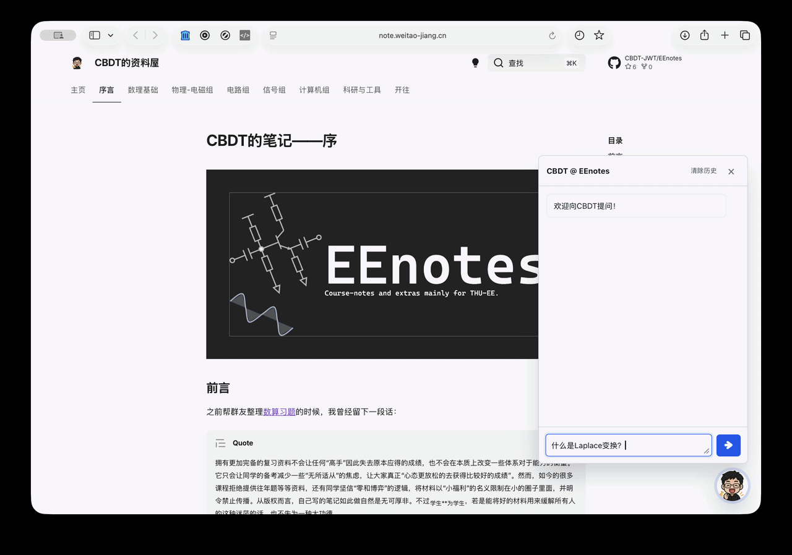Go forward with the browser forward arrow

[x=155, y=35]
